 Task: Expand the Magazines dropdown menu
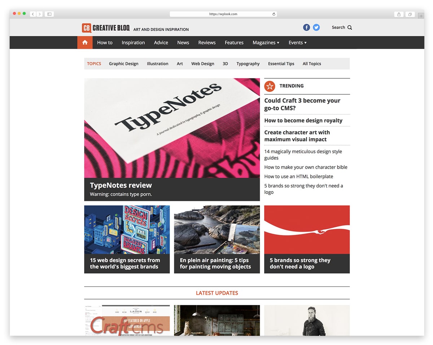(x=266, y=43)
